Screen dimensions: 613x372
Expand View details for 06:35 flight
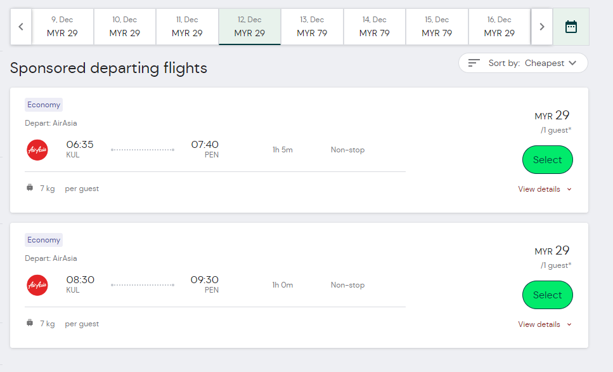(x=545, y=189)
